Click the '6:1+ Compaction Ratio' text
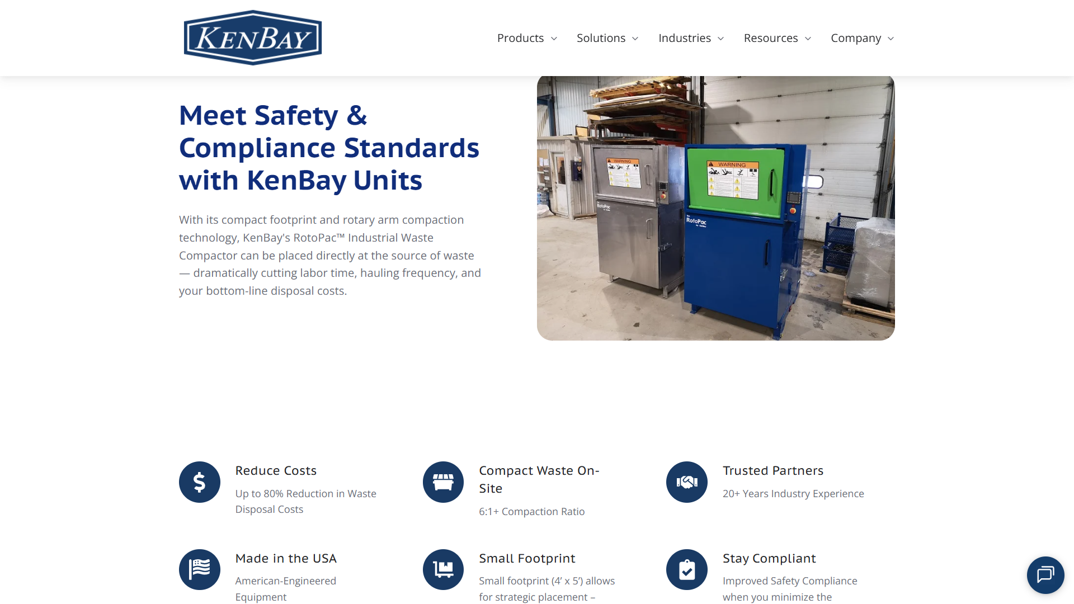 [531, 512]
